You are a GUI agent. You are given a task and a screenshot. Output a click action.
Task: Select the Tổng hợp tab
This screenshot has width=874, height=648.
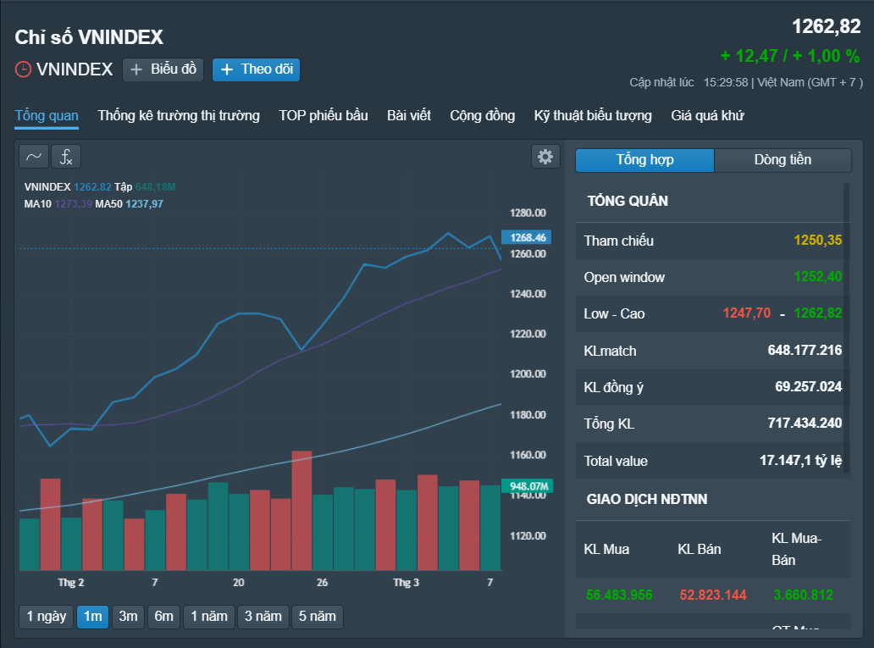(x=644, y=160)
